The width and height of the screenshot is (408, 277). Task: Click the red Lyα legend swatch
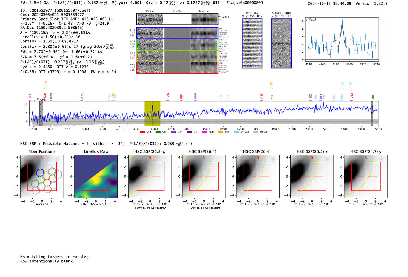click(x=142, y=132)
